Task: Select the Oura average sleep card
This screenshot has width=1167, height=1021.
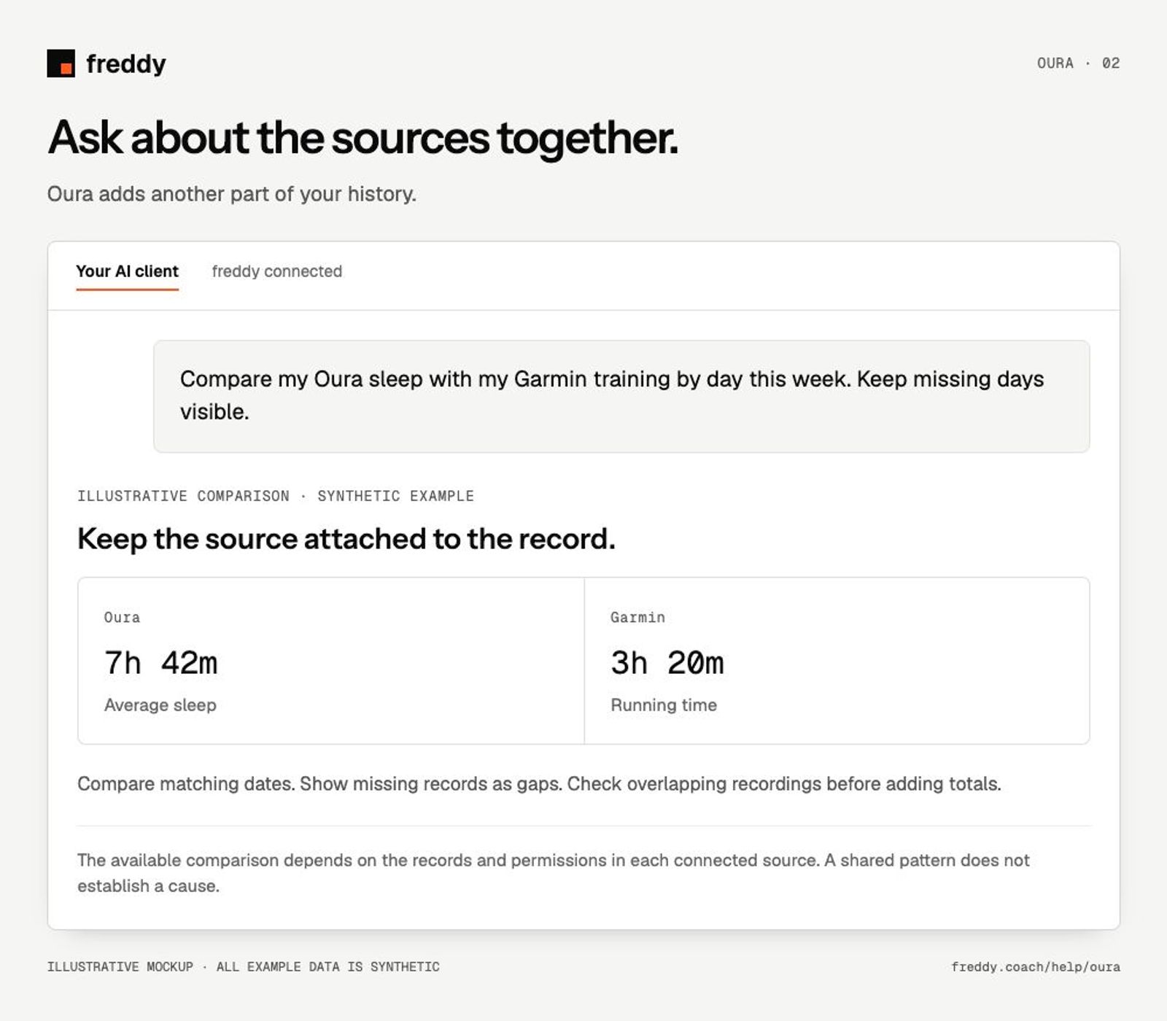Action: (x=331, y=661)
